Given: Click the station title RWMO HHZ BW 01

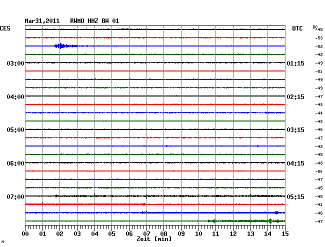Looking at the screenshot, I should tap(94, 21).
